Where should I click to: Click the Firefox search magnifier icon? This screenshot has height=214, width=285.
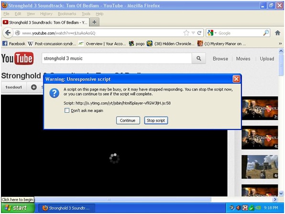tap(266, 33)
